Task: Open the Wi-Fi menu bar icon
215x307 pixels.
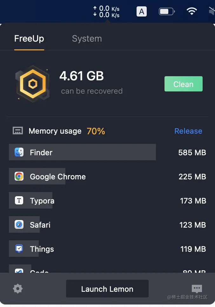Action: point(192,11)
